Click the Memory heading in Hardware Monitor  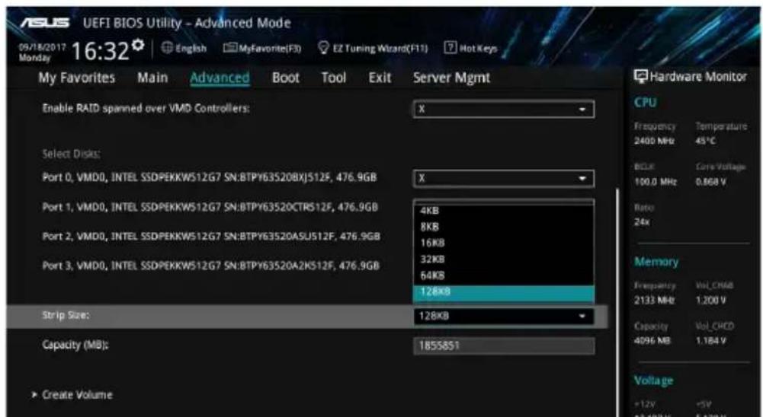[656, 262]
